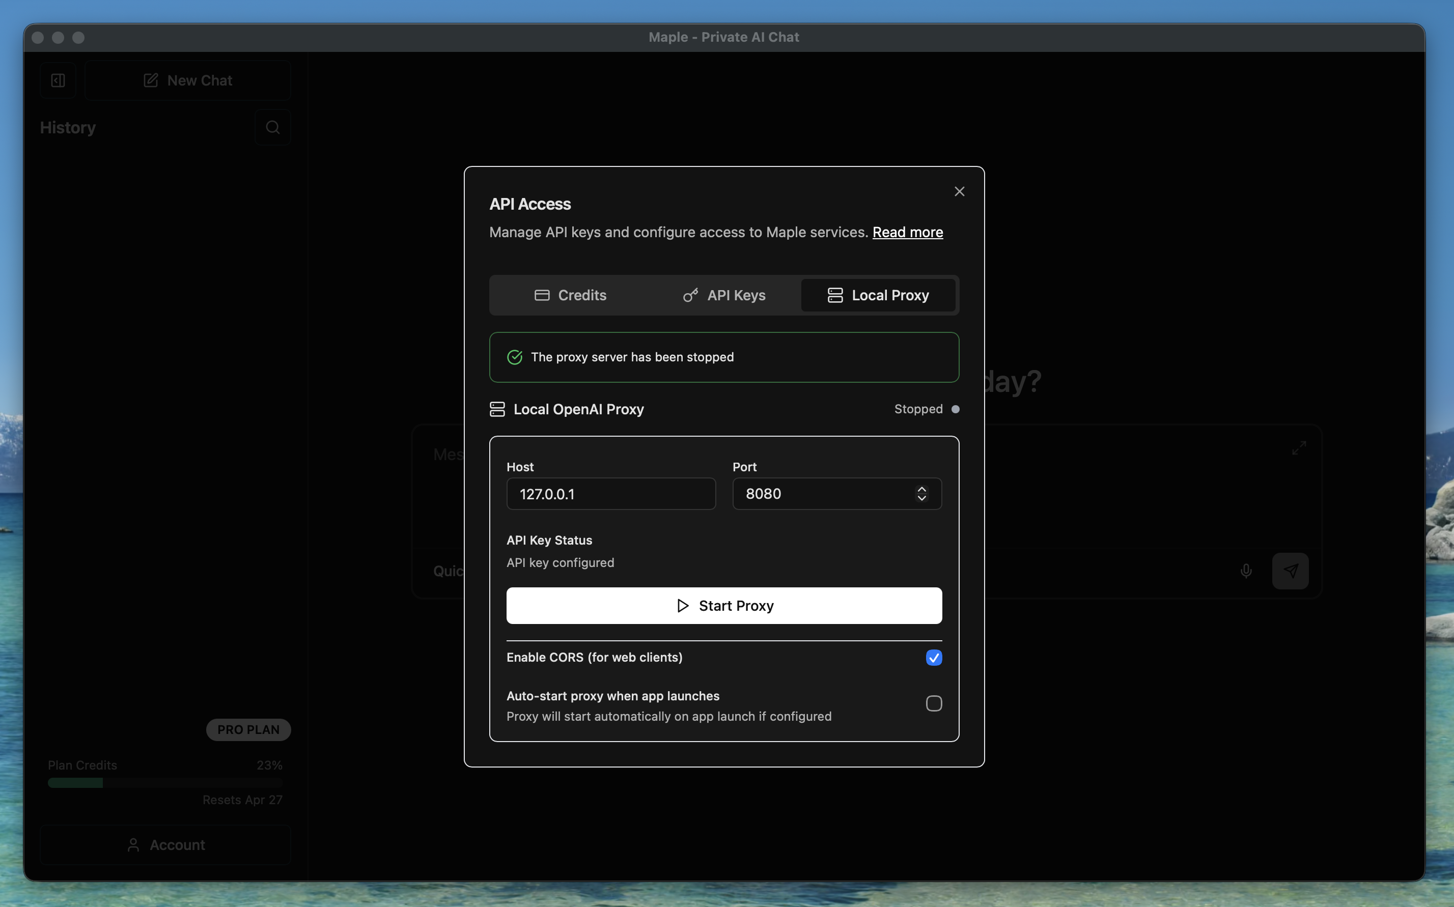Edit the Host field showing 127.0.0.1

pos(610,494)
